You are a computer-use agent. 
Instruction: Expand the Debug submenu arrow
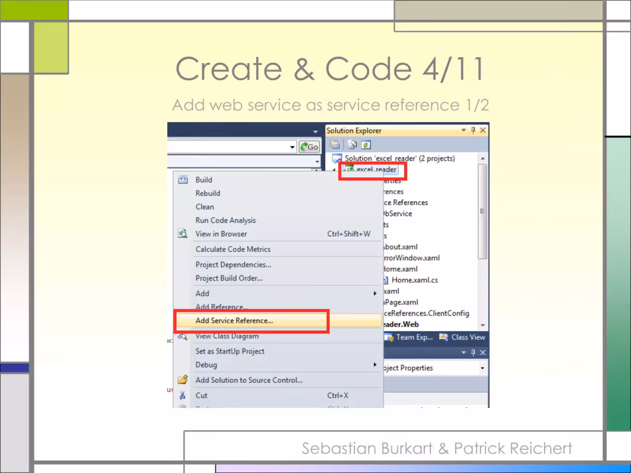(375, 365)
